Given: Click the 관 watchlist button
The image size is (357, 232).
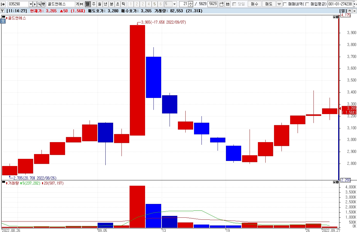Looking at the screenshot, I should (x=43, y=4).
